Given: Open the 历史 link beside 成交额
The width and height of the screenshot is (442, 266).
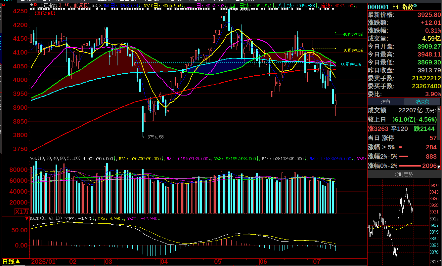Looking at the screenshot, I should click(431, 110).
